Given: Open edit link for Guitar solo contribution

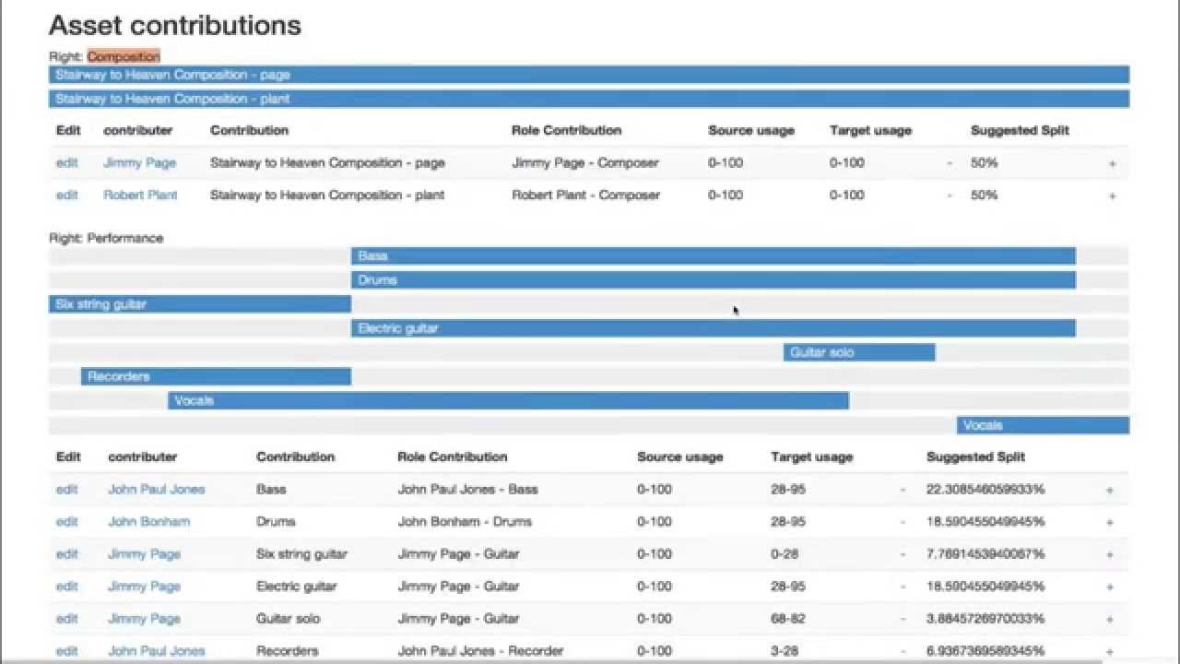Looking at the screenshot, I should pos(67,618).
